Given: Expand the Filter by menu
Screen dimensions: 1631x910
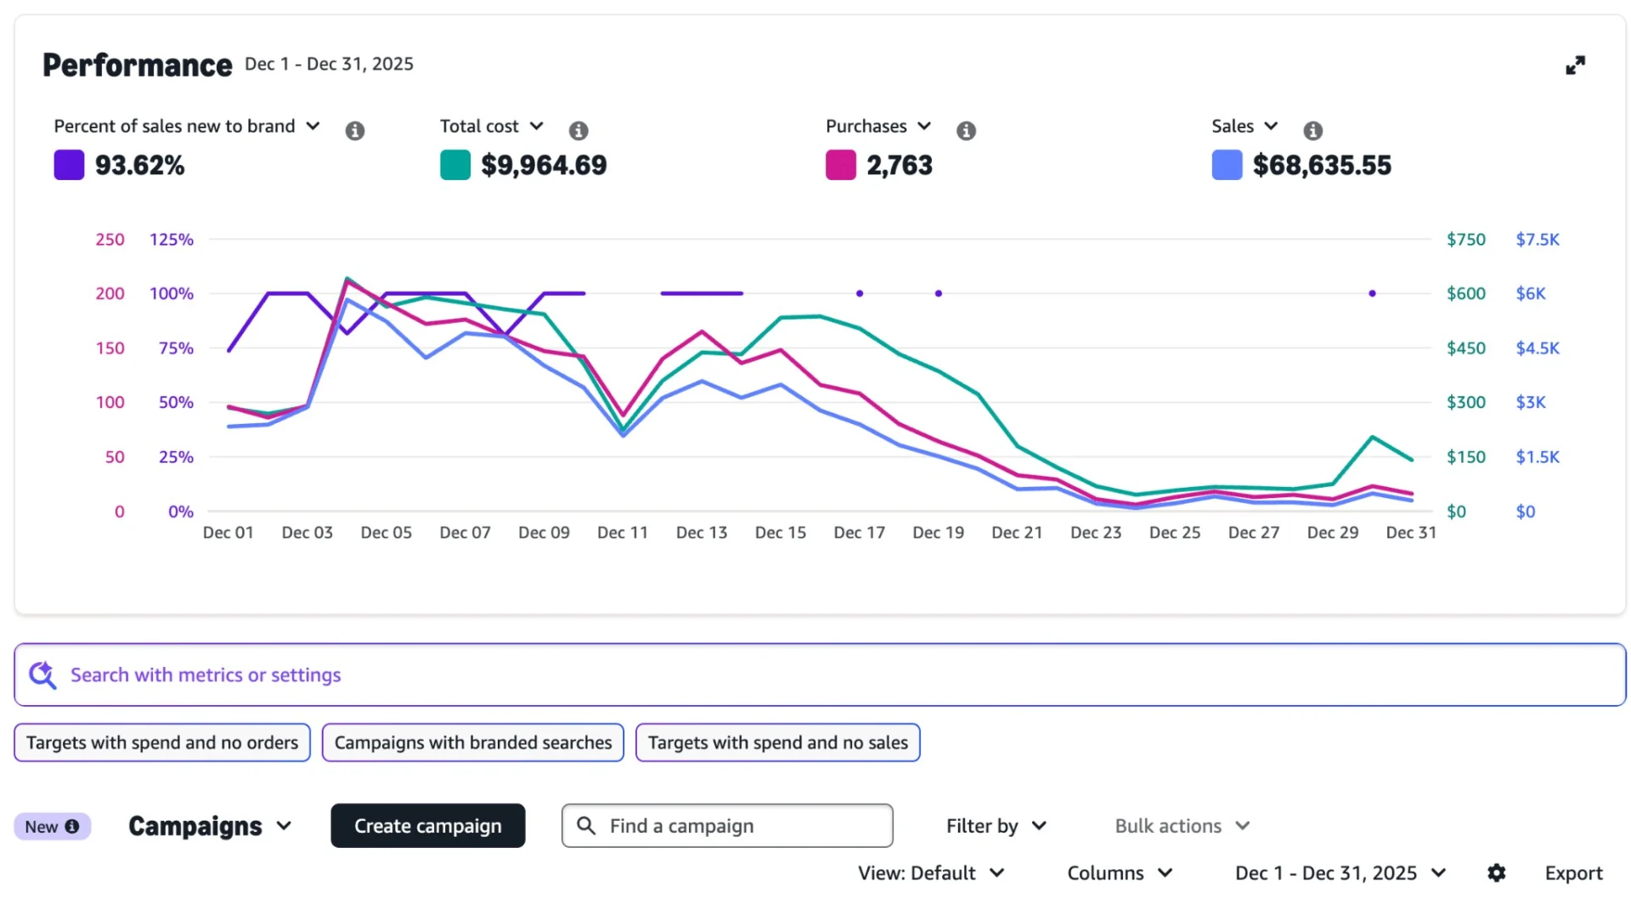Looking at the screenshot, I should point(996,826).
